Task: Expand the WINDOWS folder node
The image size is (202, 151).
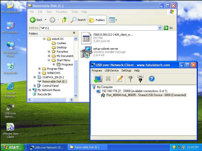Action: 40,73
